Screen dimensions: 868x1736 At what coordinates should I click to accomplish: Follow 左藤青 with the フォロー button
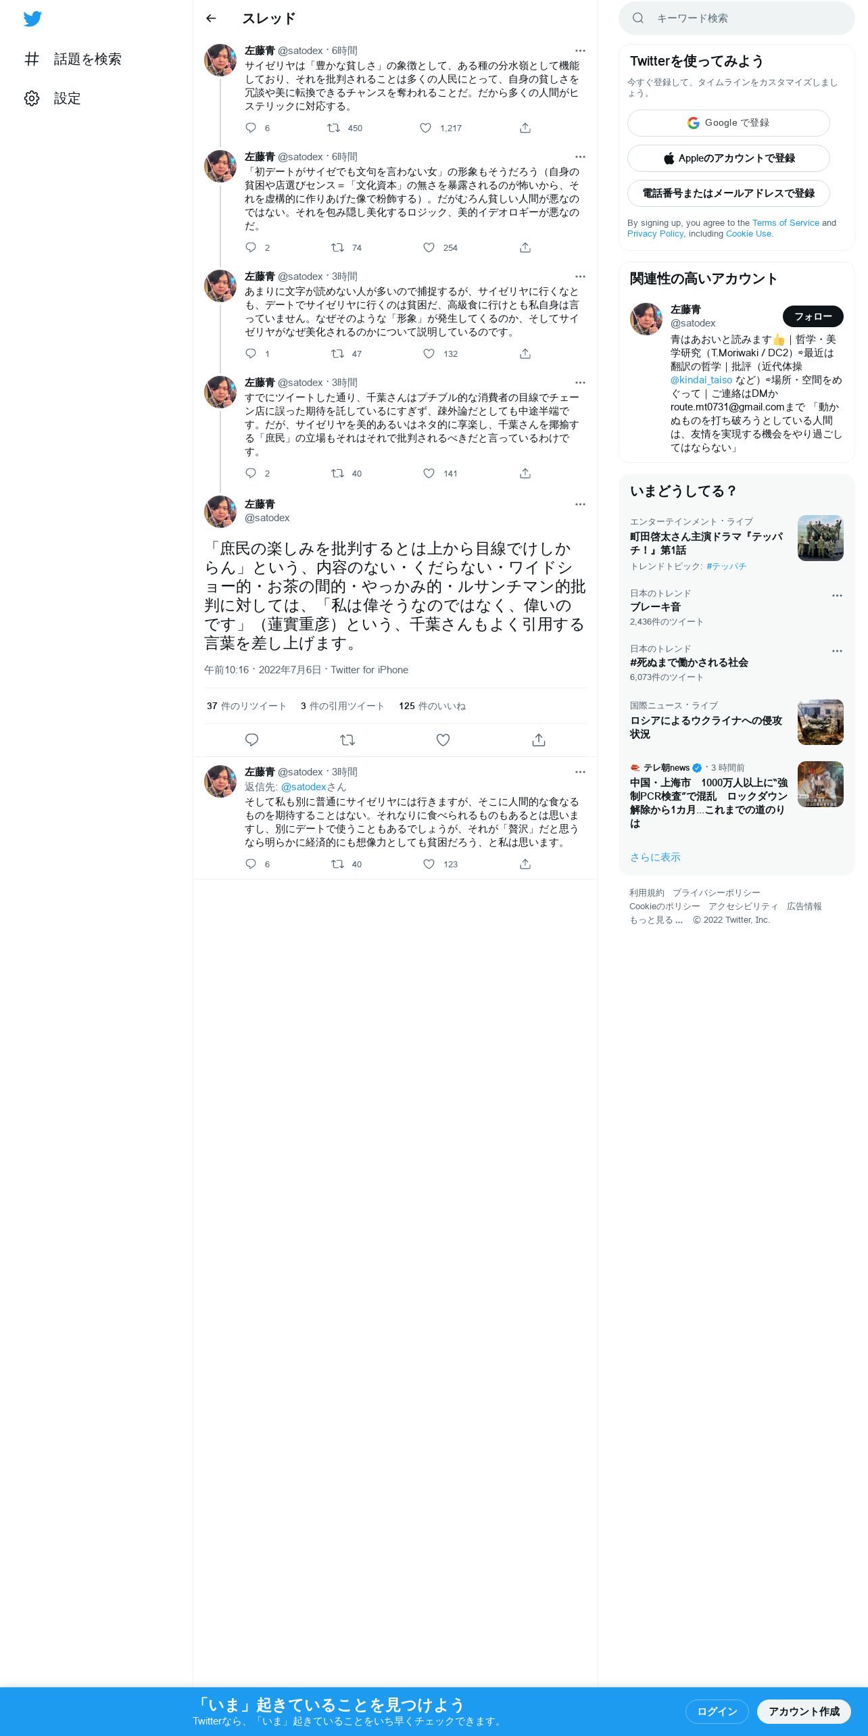813,316
